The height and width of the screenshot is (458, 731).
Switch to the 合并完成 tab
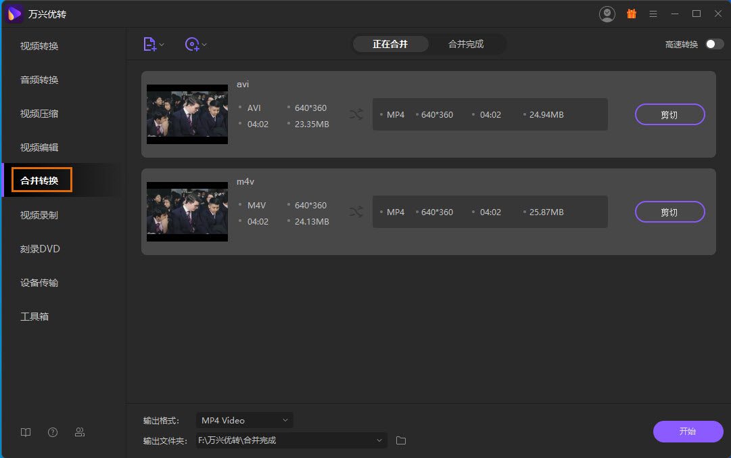click(x=466, y=44)
